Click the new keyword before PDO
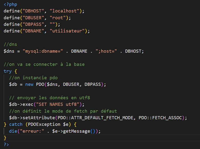200x149 pixels. [x=29, y=84]
